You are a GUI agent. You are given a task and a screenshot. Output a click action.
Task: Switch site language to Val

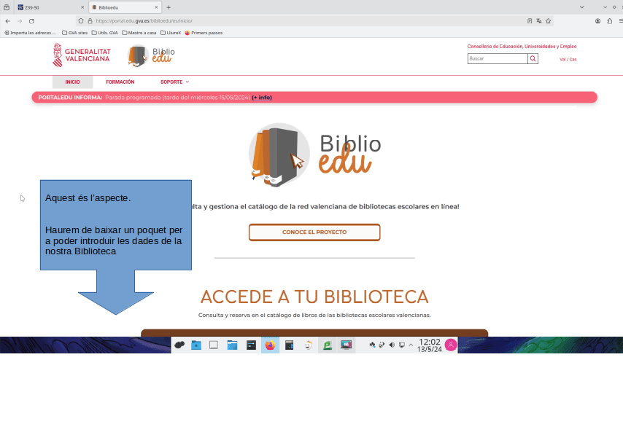point(562,60)
